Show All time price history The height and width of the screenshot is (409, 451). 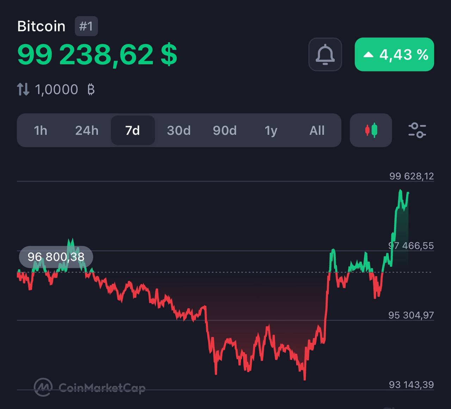[x=317, y=130]
